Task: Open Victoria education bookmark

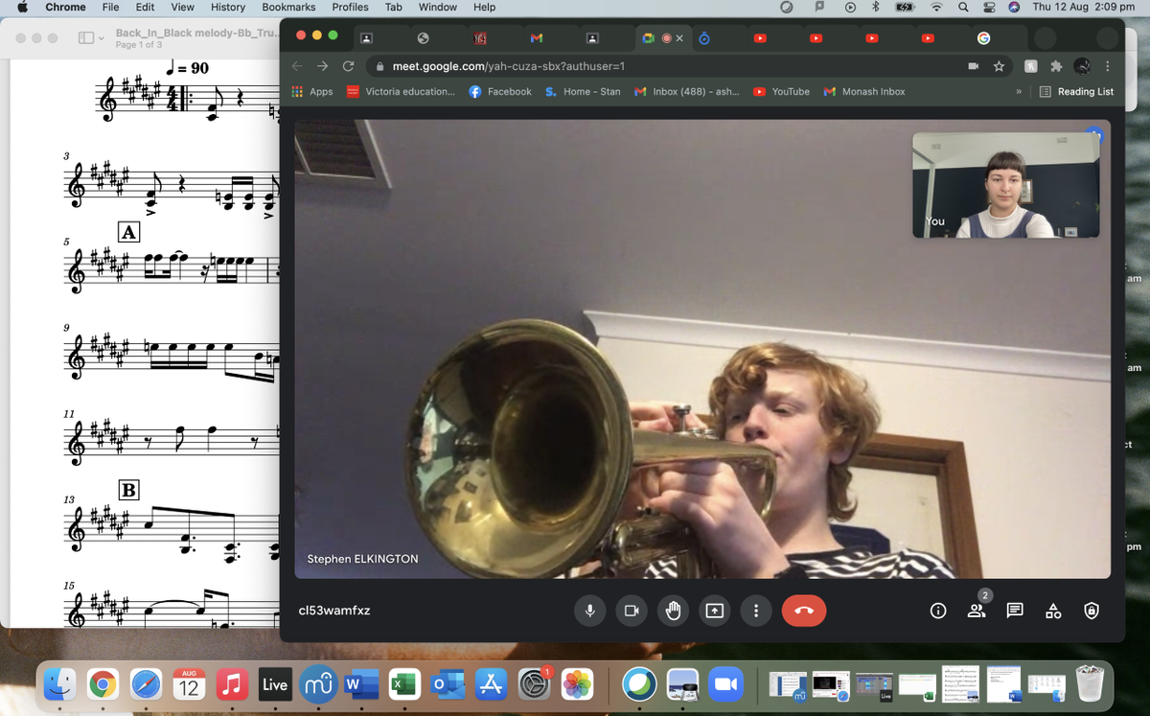Action: (x=401, y=92)
